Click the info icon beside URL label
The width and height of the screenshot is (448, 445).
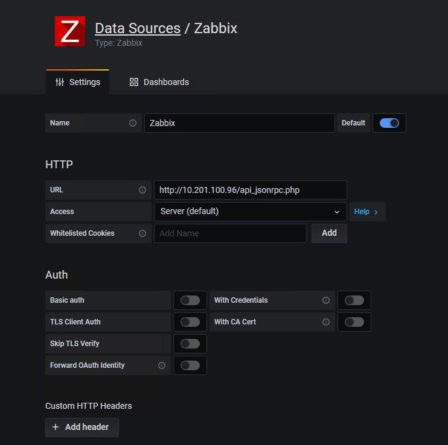coord(142,190)
